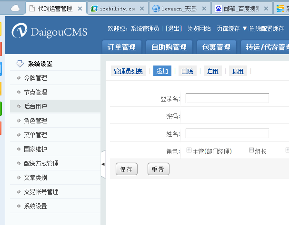
Task: Collapse the sidebar with the splitter arrow
Action: (103, 164)
